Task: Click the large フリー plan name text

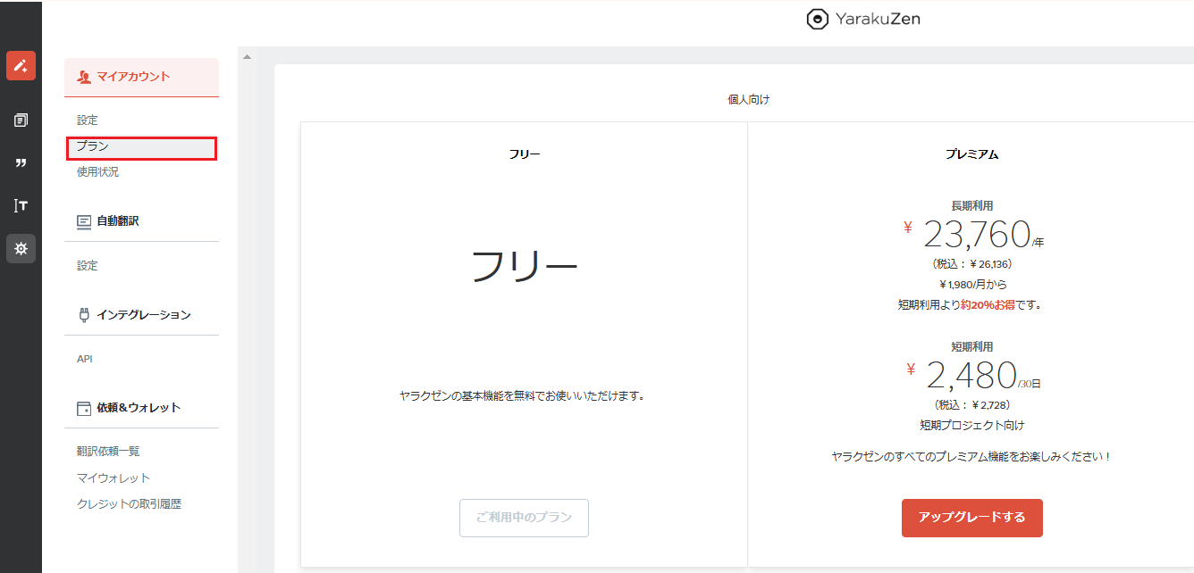Action: click(x=525, y=265)
